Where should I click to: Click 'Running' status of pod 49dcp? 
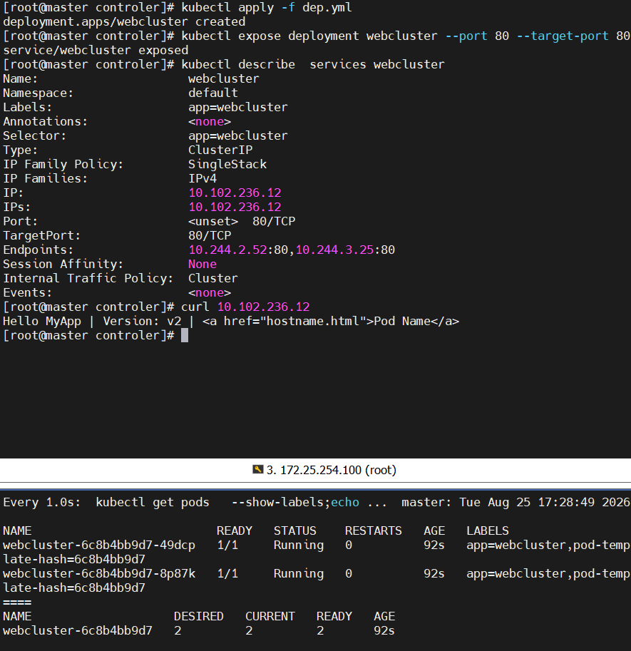point(299,545)
